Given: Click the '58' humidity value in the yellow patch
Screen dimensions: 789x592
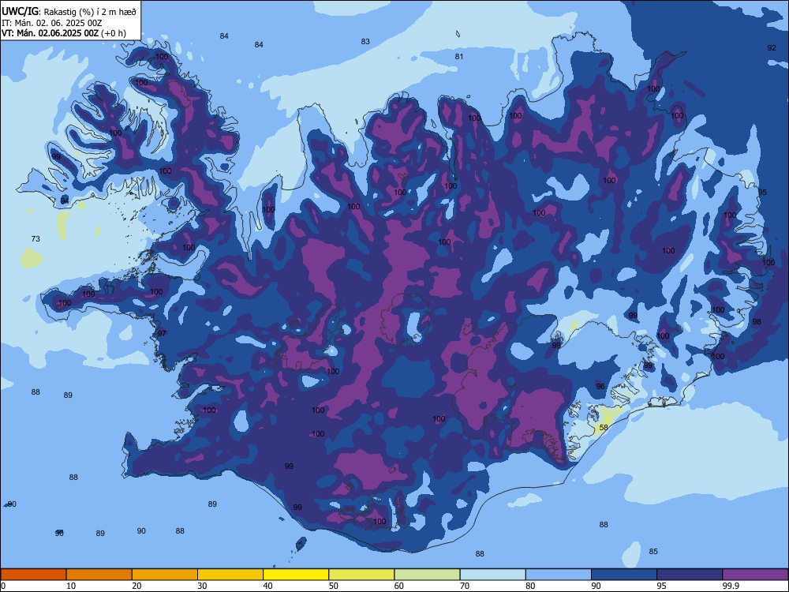Looking at the screenshot, I should (604, 427).
